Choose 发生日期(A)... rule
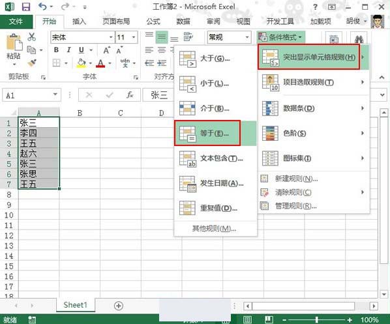This screenshot has width=390, height=324. coord(215,183)
